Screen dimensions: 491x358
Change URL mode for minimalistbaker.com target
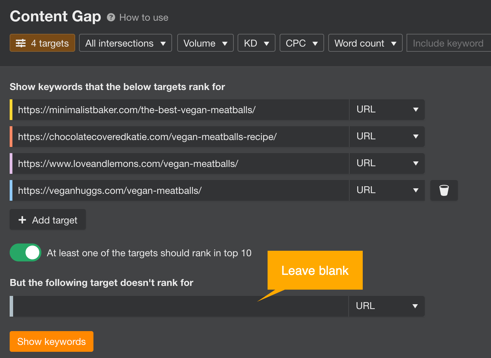(387, 110)
